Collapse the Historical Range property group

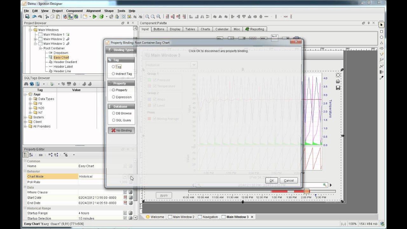[x=25, y=208]
